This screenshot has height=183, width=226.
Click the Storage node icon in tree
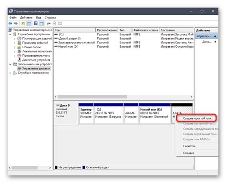point(15,64)
